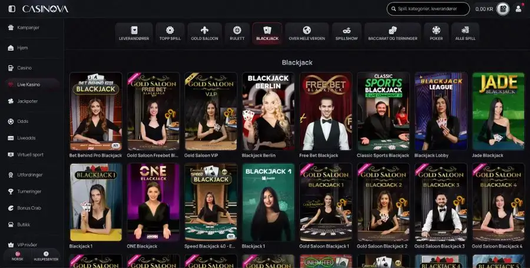
Task: Open Blackjack Lobby league thumbnail
Action: tap(440, 111)
